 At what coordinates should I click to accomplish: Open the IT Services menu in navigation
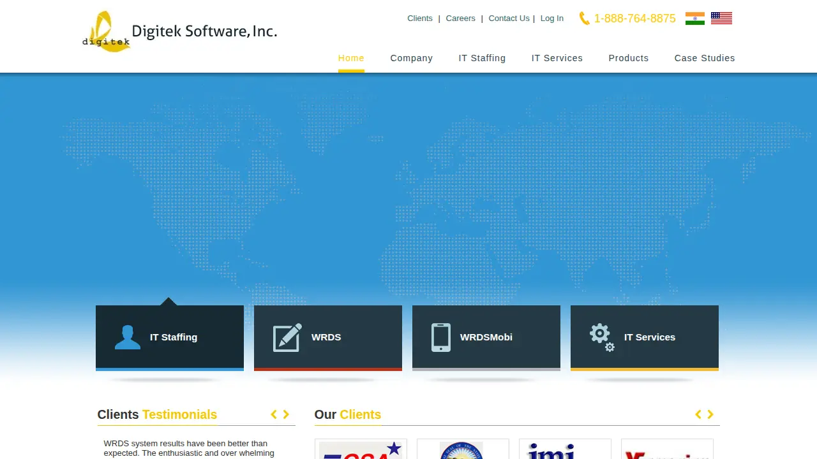557,58
